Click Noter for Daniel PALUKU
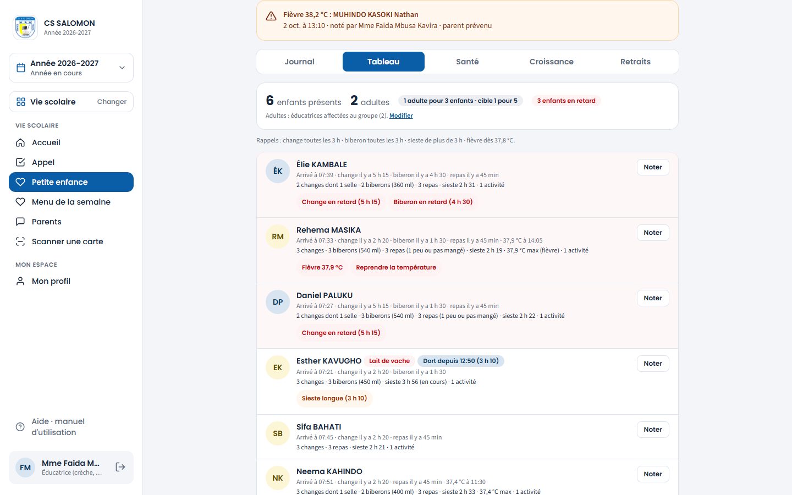This screenshot has width=792, height=495. pos(653,298)
